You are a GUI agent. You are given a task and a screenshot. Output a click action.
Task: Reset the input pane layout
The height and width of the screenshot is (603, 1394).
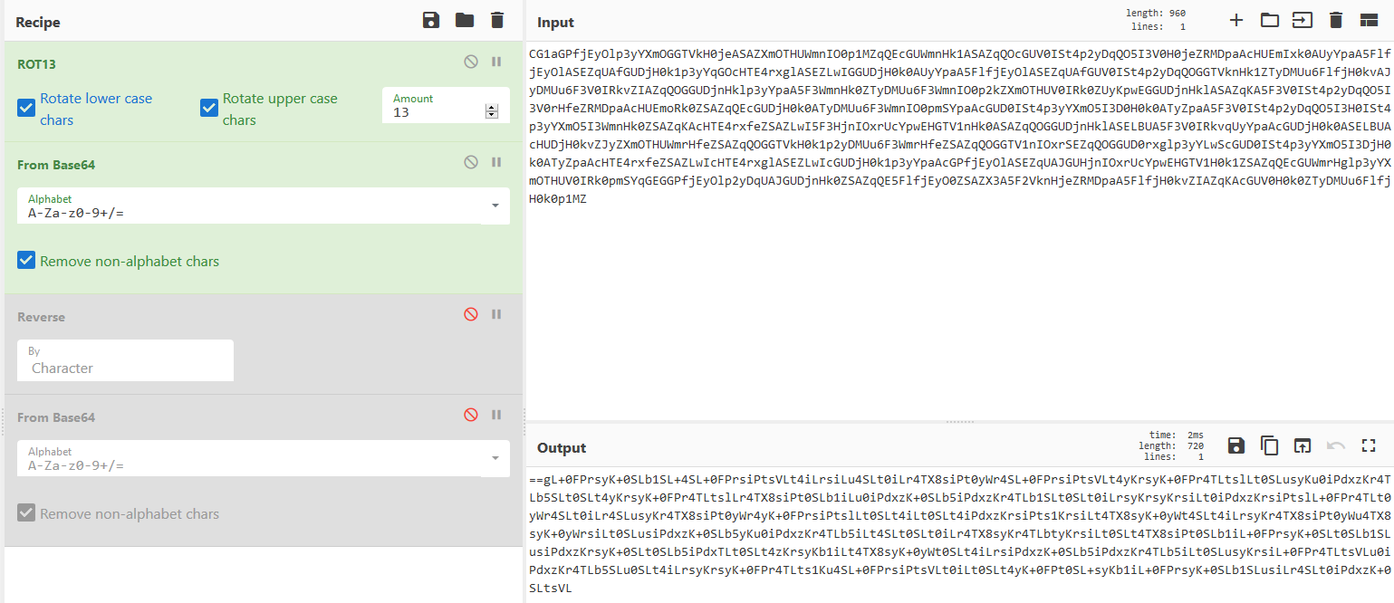[1368, 21]
